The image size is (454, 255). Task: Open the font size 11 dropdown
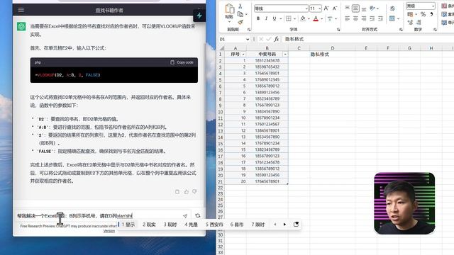coord(319,8)
